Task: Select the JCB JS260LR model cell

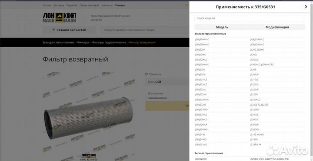Action: point(201,124)
